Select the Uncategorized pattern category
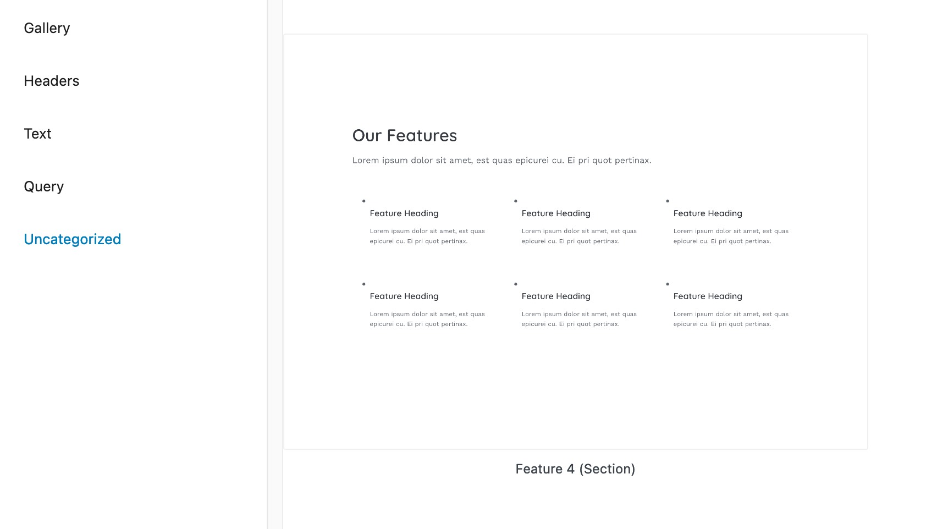 72,239
